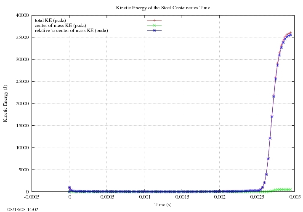Click y-axis tick value 10000
303x212 pixels.
[x=22, y=148]
